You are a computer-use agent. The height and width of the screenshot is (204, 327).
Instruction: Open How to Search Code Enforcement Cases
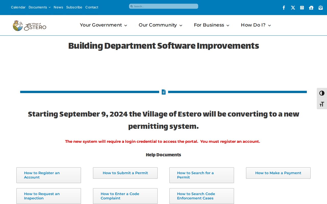[202, 196]
